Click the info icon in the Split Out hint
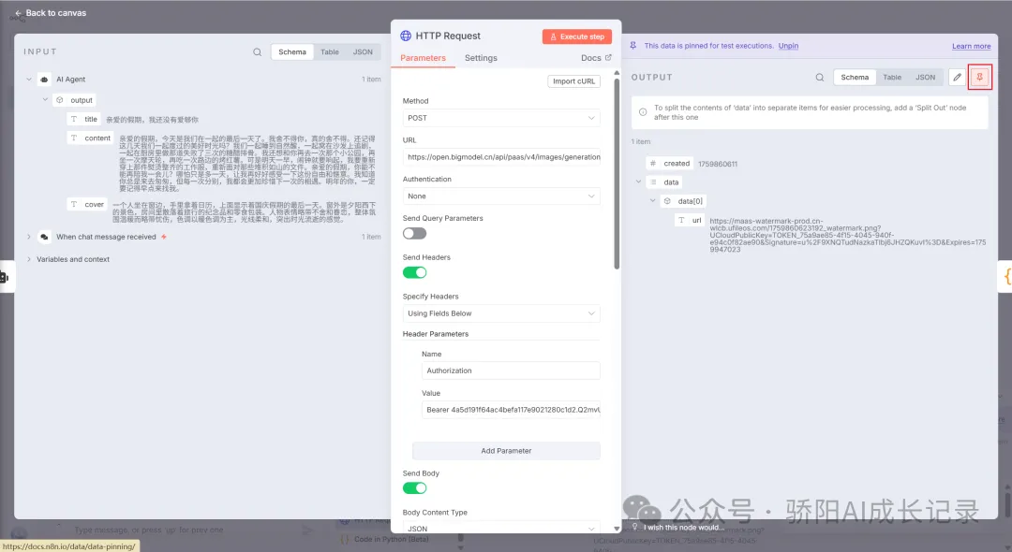Viewport: 1012px width, 552px height. point(643,112)
